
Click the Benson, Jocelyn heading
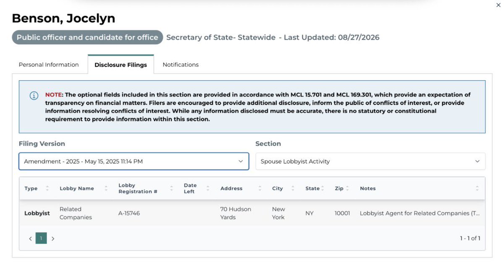[x=63, y=18]
